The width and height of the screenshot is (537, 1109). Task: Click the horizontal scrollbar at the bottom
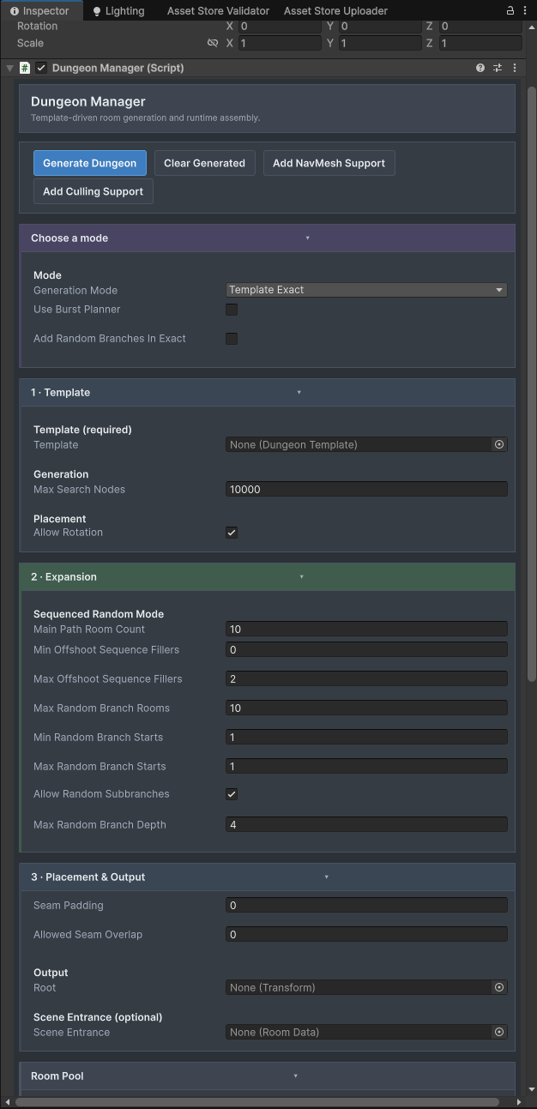tap(257, 1101)
